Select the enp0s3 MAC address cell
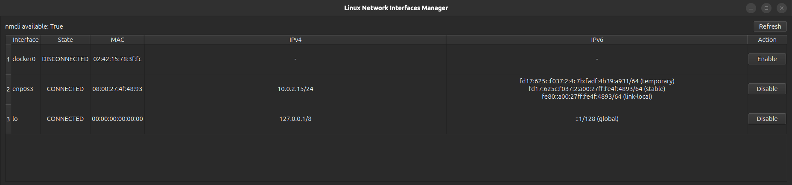The image size is (792, 185). pos(117,89)
